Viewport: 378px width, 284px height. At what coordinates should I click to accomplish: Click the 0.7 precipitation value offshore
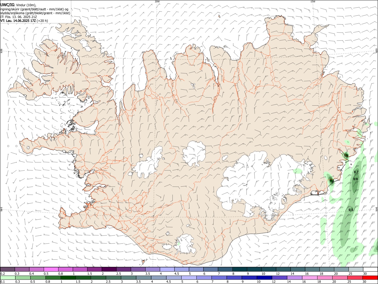(x=356, y=172)
